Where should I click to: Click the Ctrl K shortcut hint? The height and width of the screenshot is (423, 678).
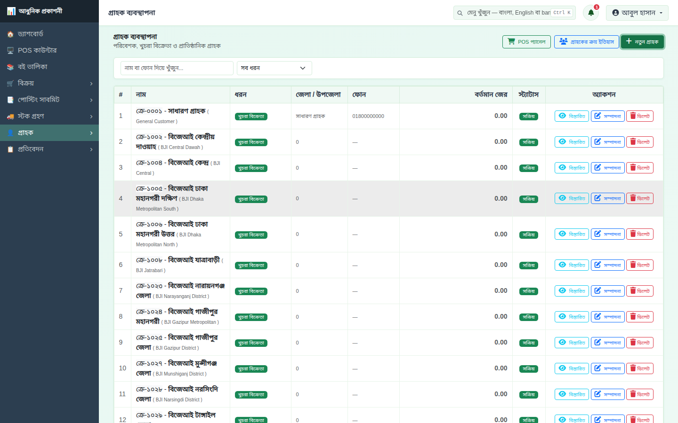(562, 13)
